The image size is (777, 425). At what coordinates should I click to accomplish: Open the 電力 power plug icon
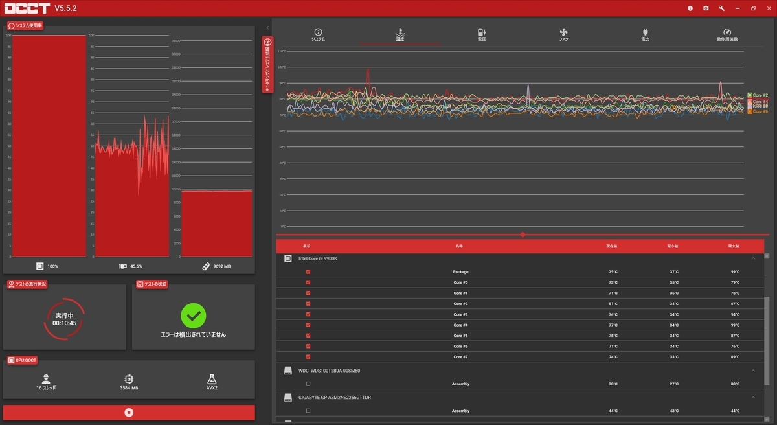[x=645, y=32]
